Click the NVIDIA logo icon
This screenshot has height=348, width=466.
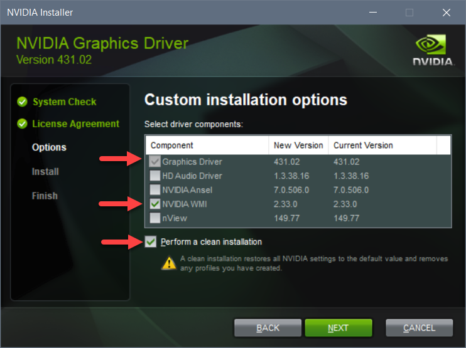(433, 50)
